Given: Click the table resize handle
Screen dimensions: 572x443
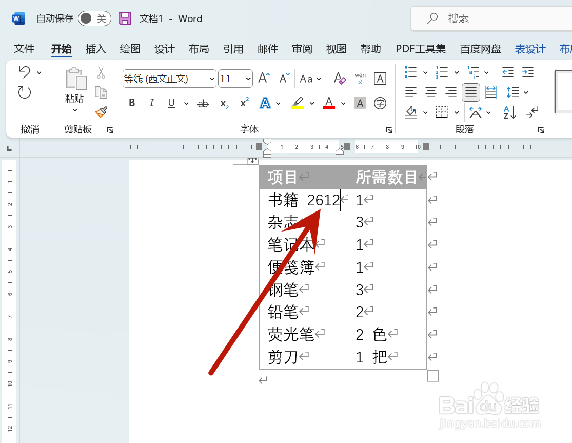Looking at the screenshot, I should pyautogui.click(x=433, y=376).
